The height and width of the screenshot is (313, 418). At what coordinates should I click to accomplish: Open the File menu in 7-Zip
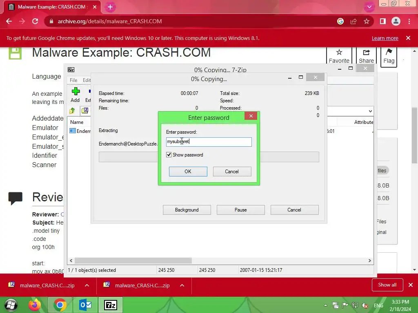(x=73, y=80)
